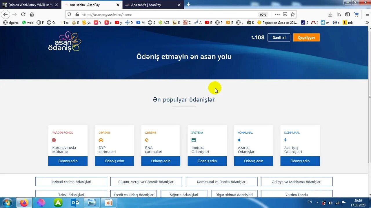Open the Downloads arrow icon
371x208 pixels.
[x=330, y=14]
